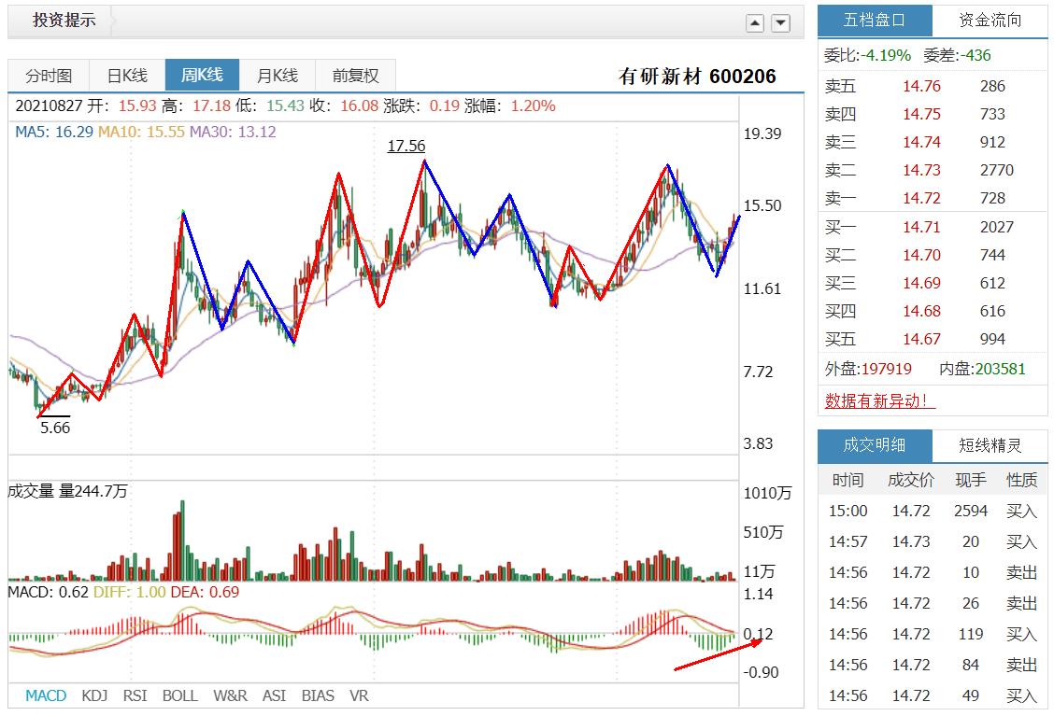Click the tallest volume bar in chart
The width and height of the screenshot is (1054, 716).
click(x=182, y=541)
